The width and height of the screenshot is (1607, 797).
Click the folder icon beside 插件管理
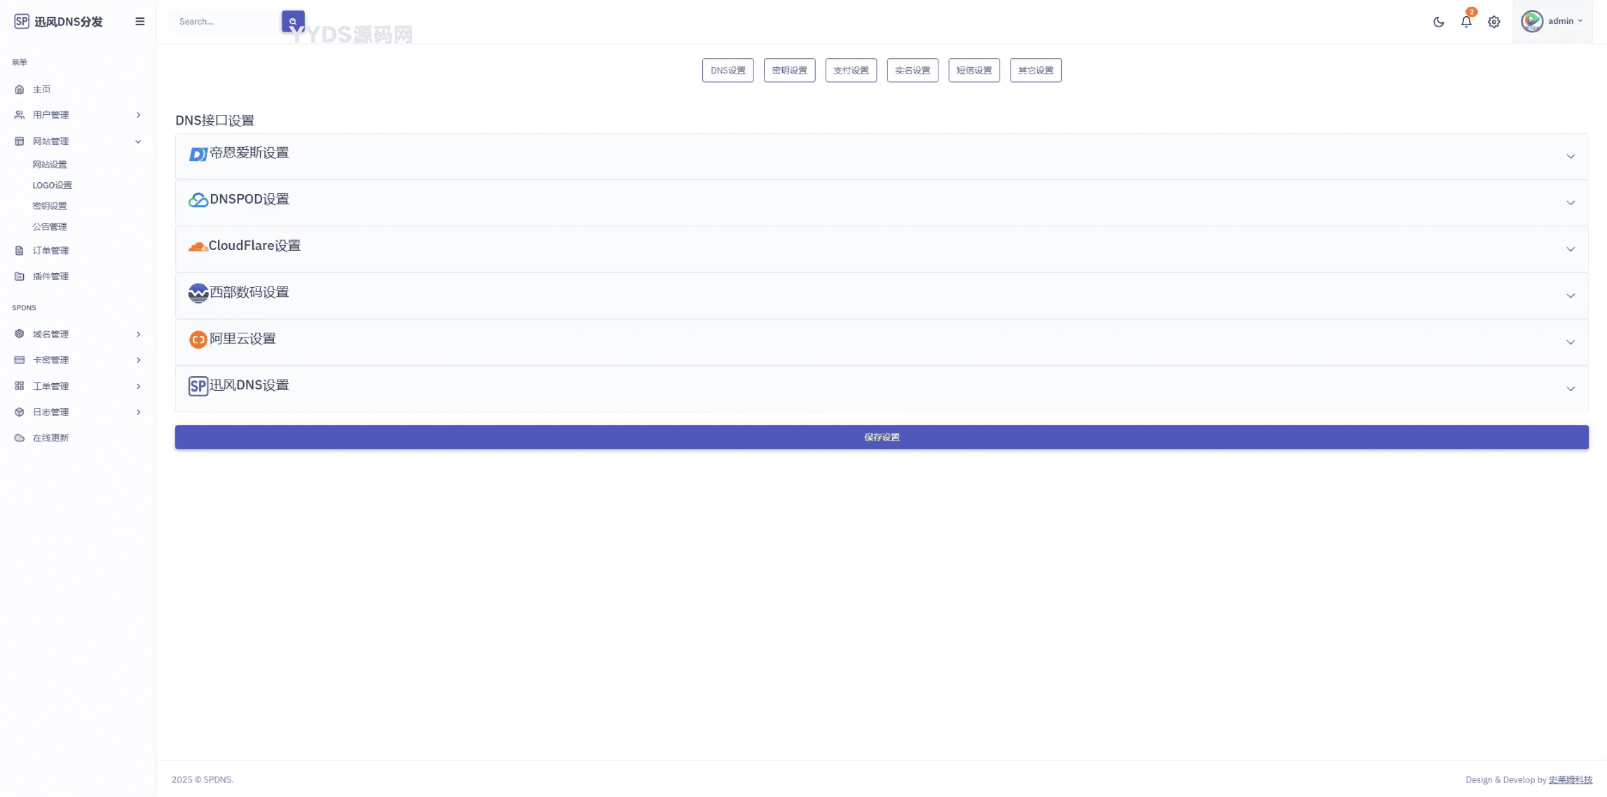(20, 277)
